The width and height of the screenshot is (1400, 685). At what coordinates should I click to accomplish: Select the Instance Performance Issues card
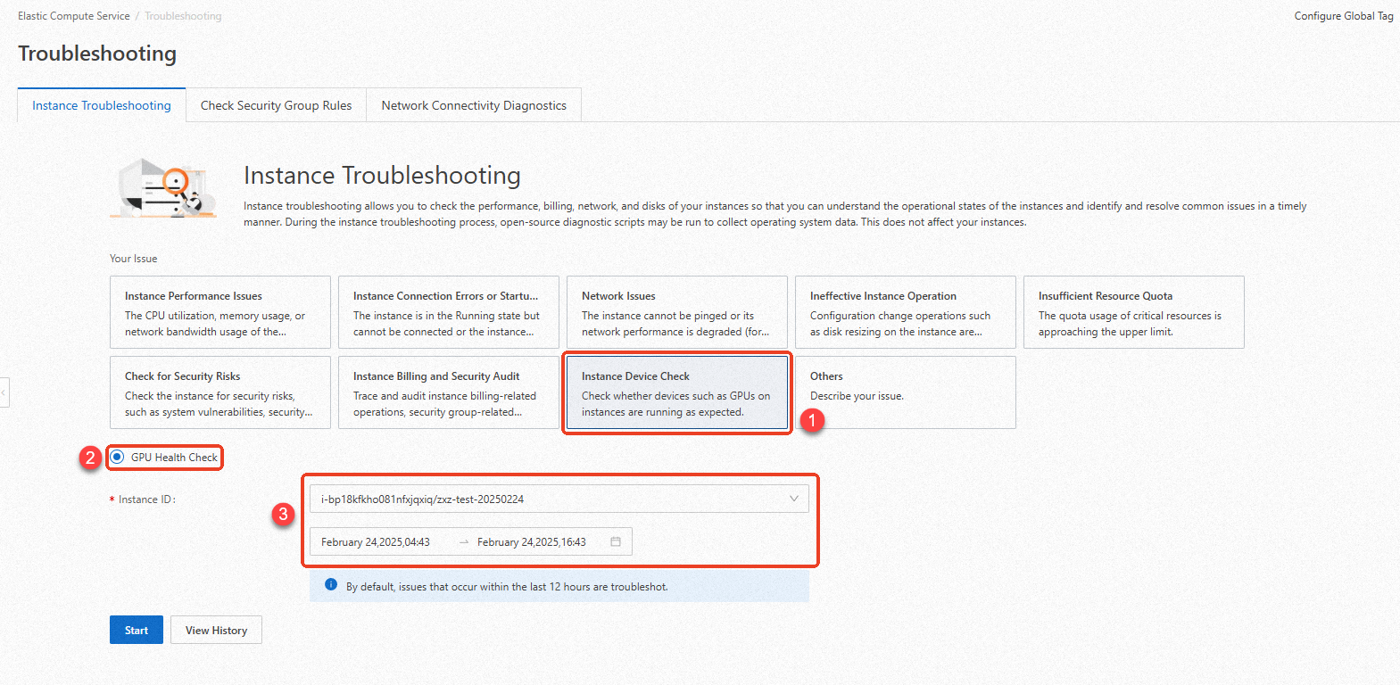(220, 312)
